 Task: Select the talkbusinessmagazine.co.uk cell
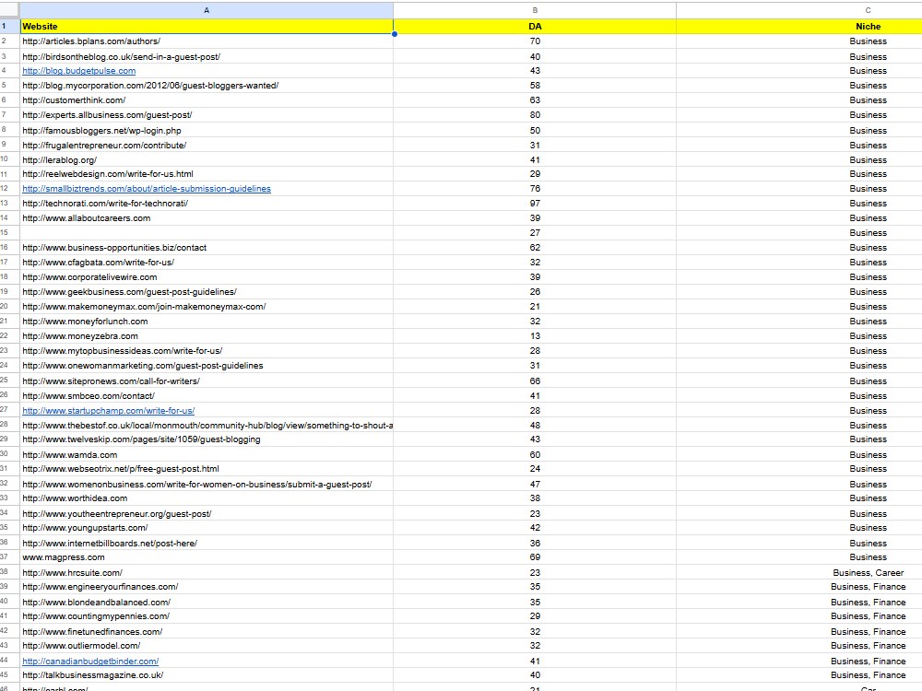click(207, 675)
